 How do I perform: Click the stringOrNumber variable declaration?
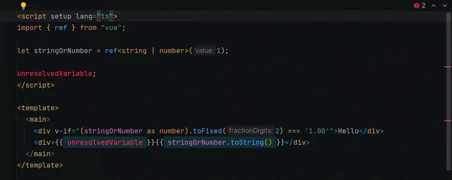63,51
